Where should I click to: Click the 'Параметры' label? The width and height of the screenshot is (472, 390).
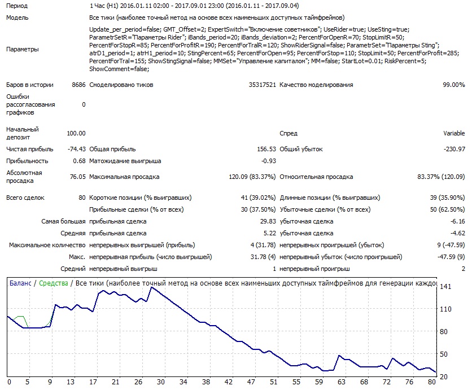tap(22, 49)
